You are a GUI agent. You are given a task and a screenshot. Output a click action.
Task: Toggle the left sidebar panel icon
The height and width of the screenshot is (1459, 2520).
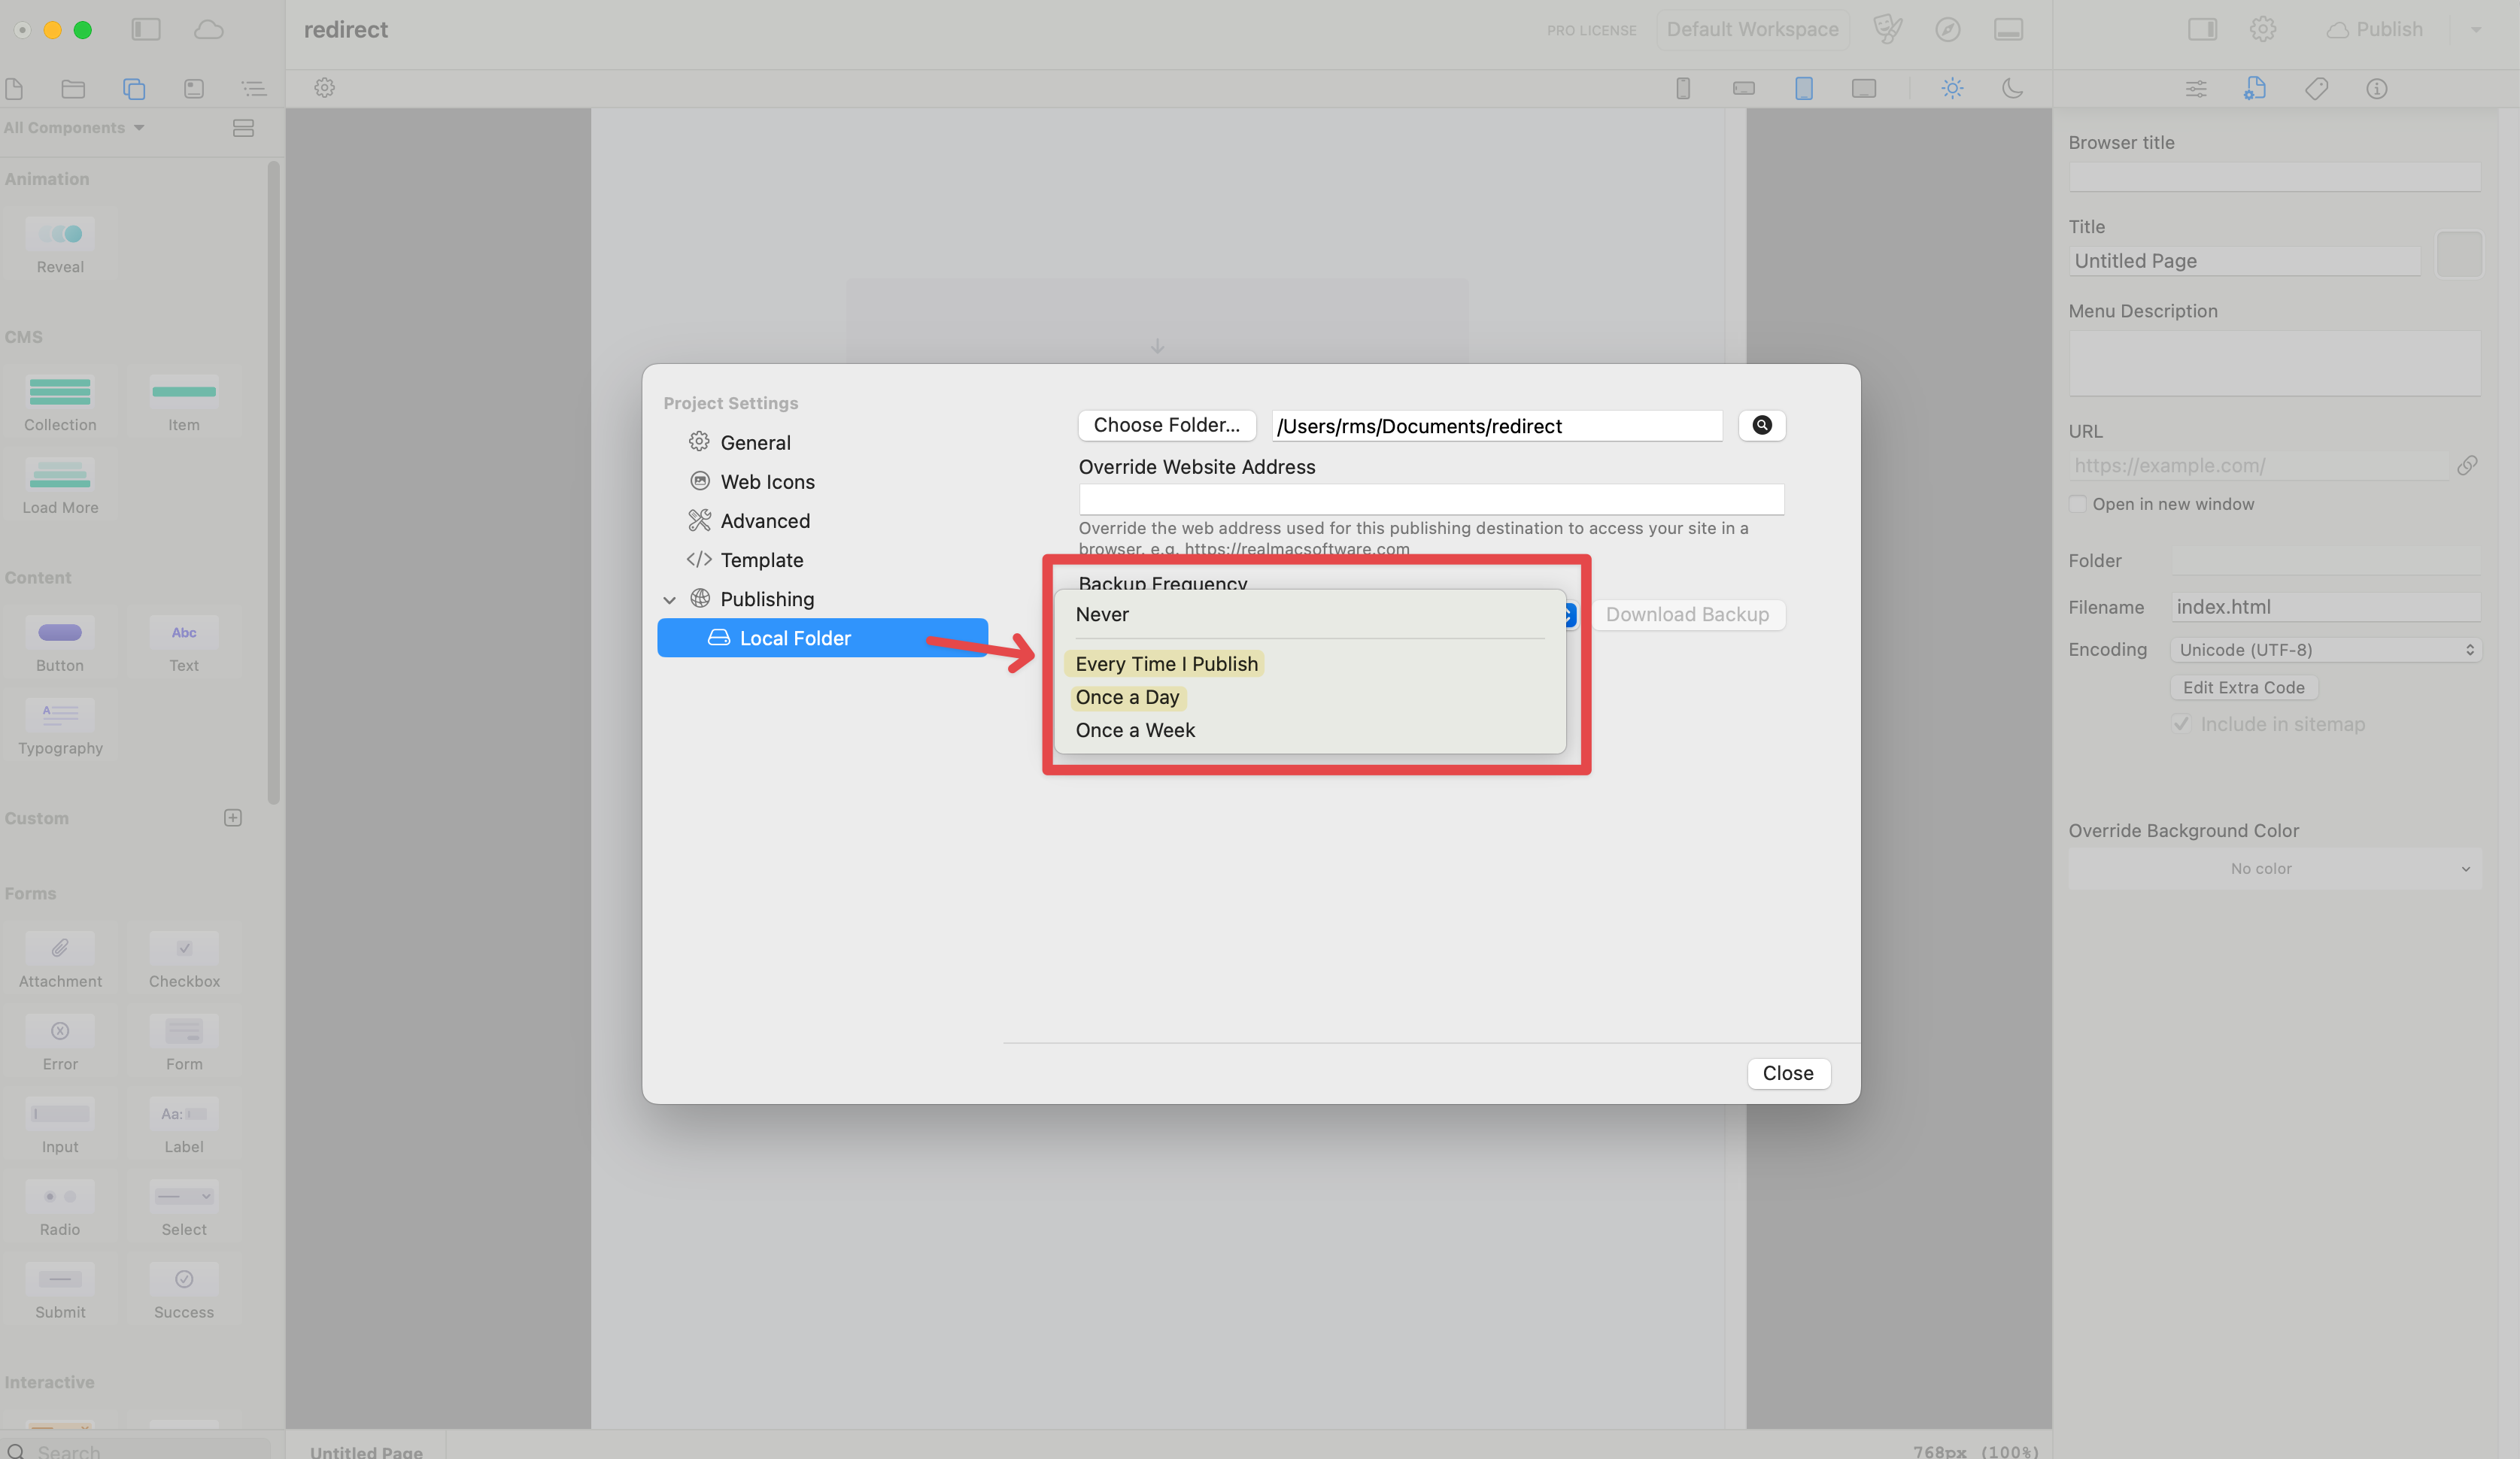click(146, 29)
